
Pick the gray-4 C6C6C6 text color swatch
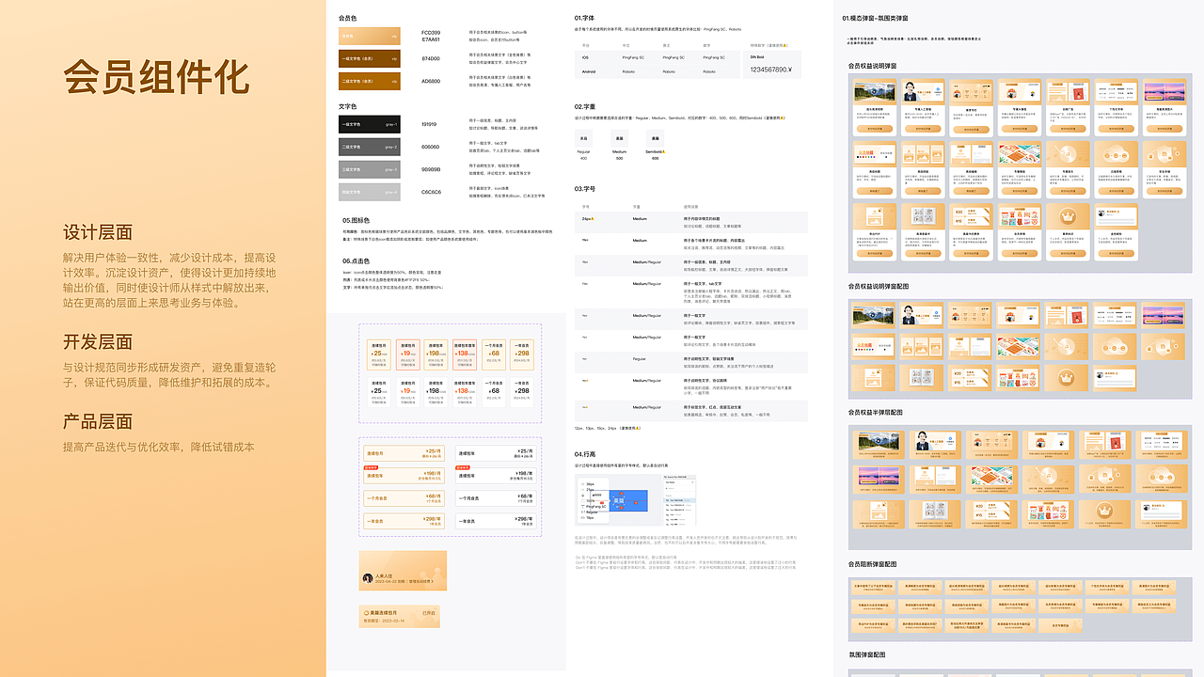pyautogui.click(x=369, y=192)
